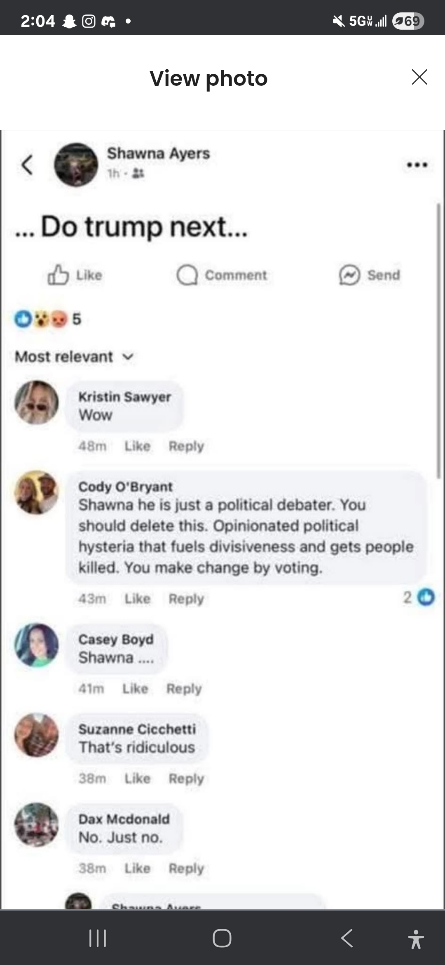View the post's reaction emoji summary
The height and width of the screenshot is (965, 445).
[x=47, y=319]
